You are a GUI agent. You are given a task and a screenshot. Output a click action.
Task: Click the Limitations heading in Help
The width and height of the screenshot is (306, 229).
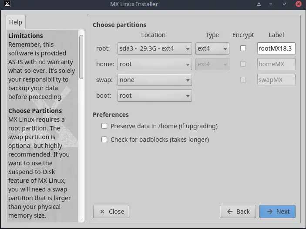[x=26, y=36]
